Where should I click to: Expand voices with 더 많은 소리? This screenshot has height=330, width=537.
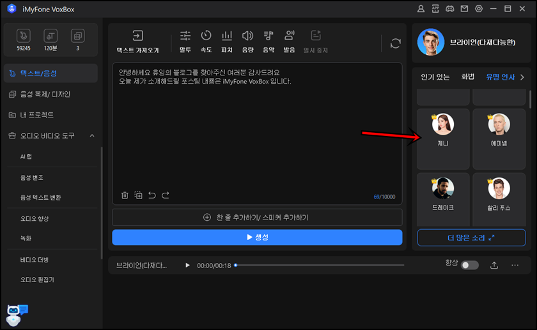point(471,237)
